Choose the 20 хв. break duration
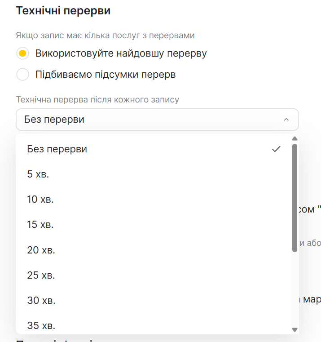The image size is (321, 342). pyautogui.click(x=41, y=250)
